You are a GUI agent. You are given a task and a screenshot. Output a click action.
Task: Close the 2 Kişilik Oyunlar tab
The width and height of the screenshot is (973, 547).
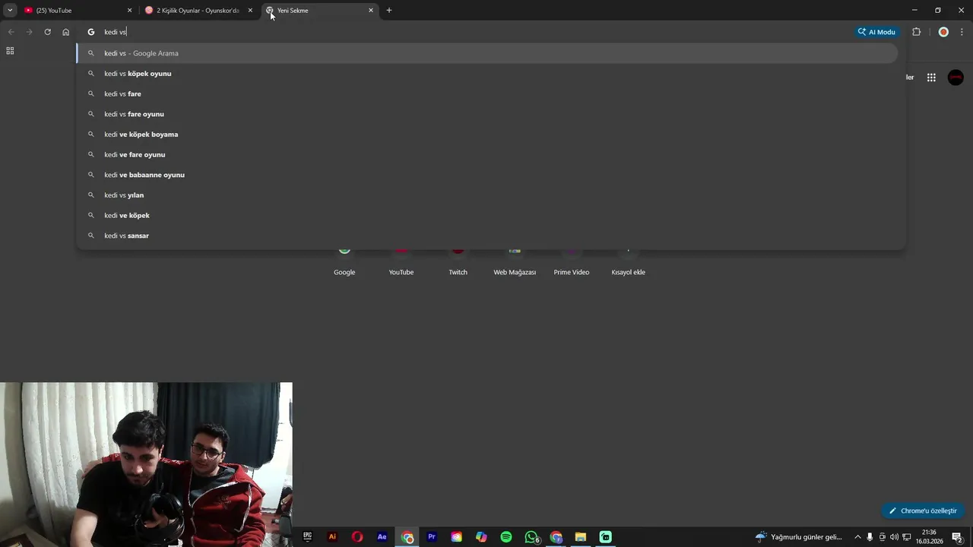250,11
